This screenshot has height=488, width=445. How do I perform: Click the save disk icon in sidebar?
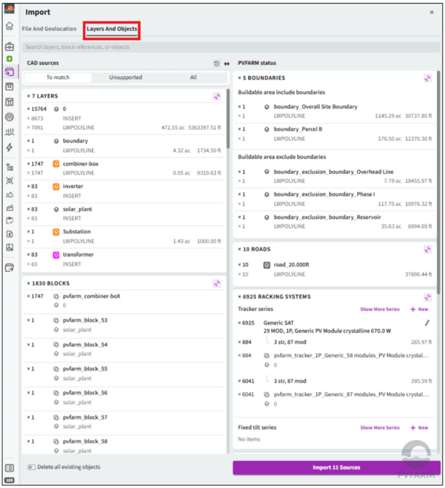10,87
